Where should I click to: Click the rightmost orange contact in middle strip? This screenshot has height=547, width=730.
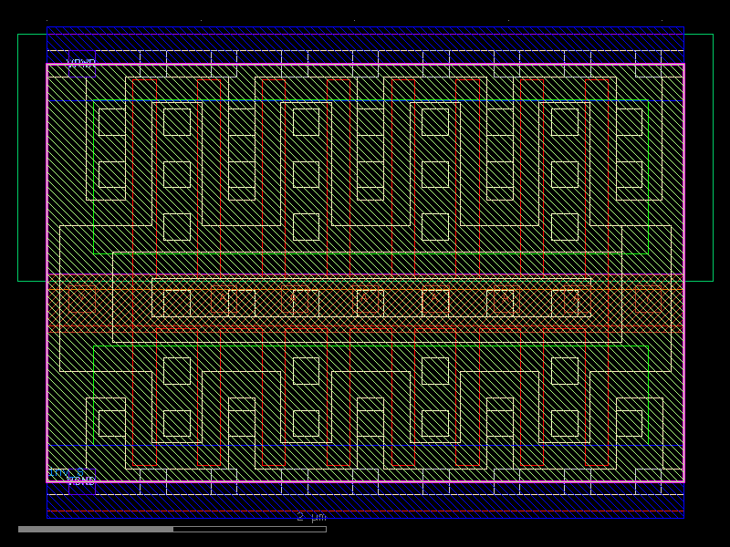pos(648,299)
